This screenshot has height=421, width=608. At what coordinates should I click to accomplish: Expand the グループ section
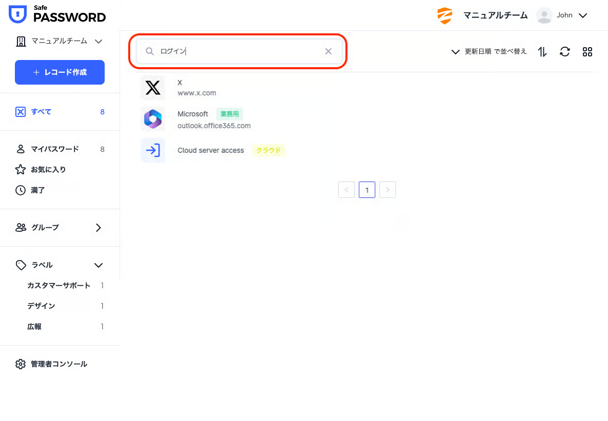click(60, 228)
